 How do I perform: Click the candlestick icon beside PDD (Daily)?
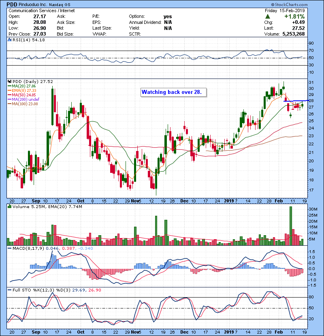coord(9,81)
